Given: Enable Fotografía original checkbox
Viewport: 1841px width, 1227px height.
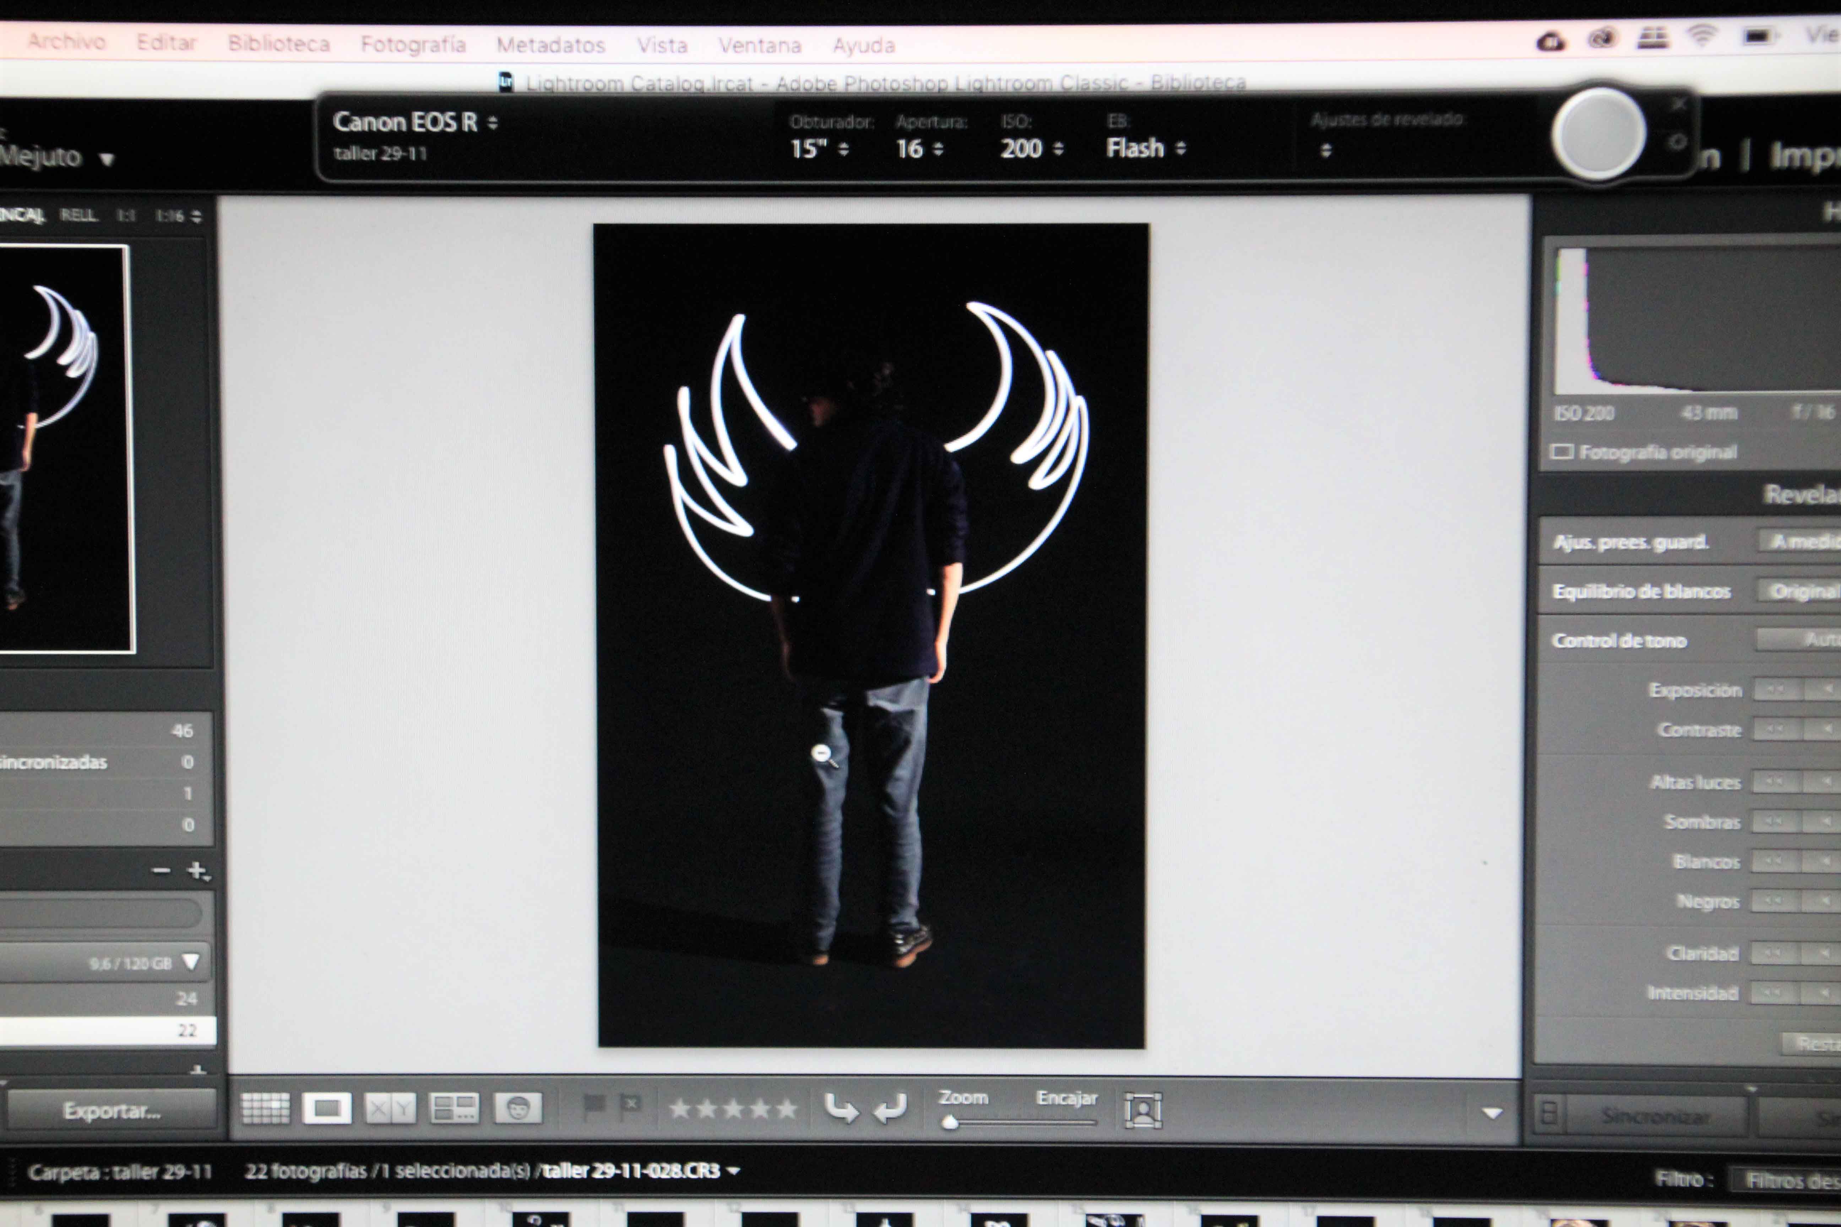Looking at the screenshot, I should (x=1562, y=452).
